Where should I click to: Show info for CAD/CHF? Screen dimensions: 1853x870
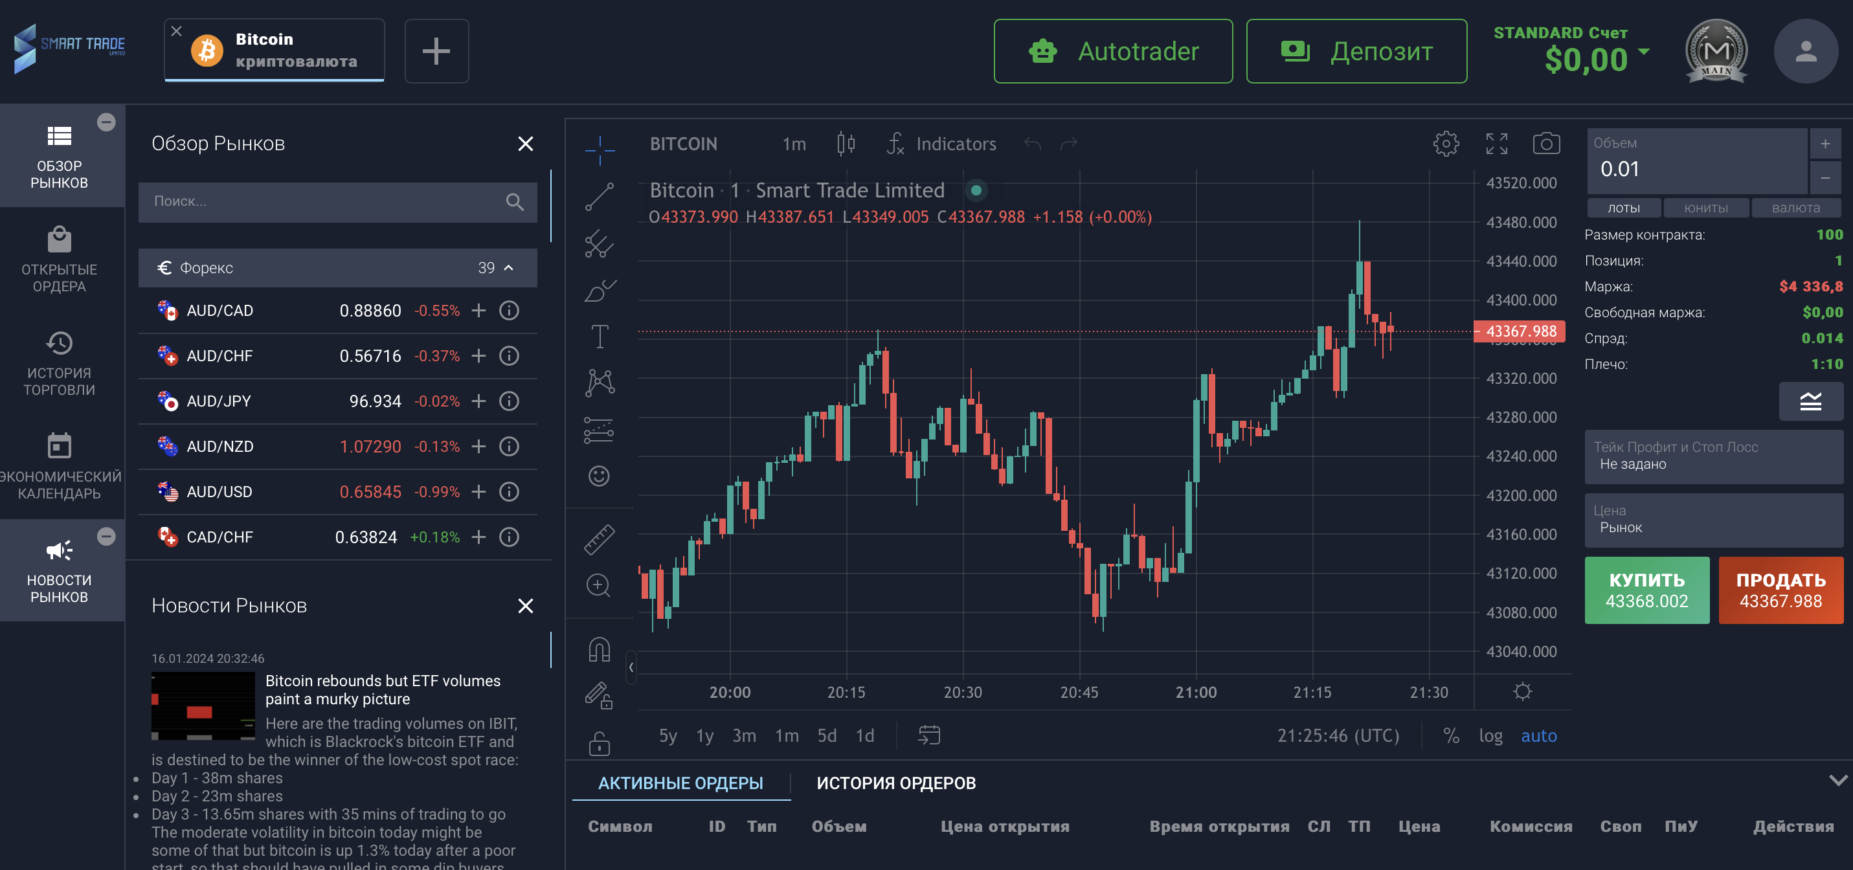click(510, 537)
